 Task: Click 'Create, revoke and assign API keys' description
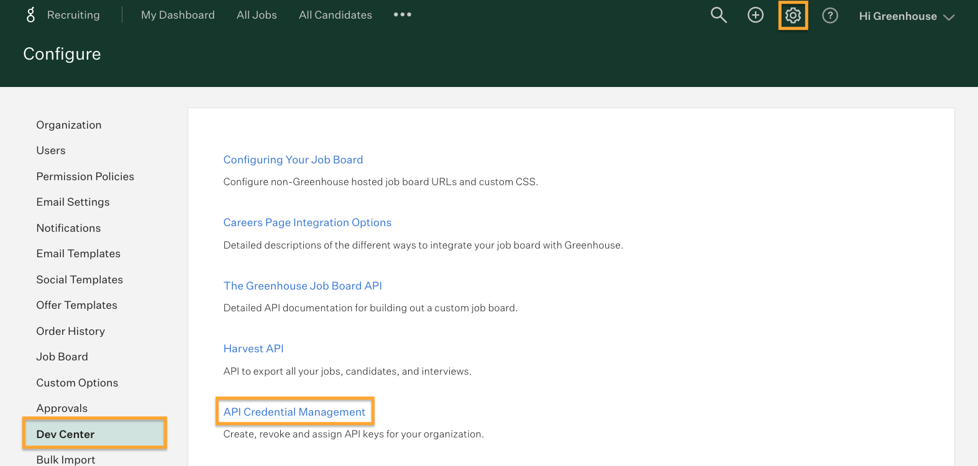[x=354, y=434]
